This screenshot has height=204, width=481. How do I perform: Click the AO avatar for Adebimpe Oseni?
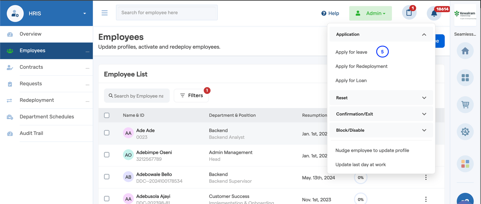coord(128,155)
